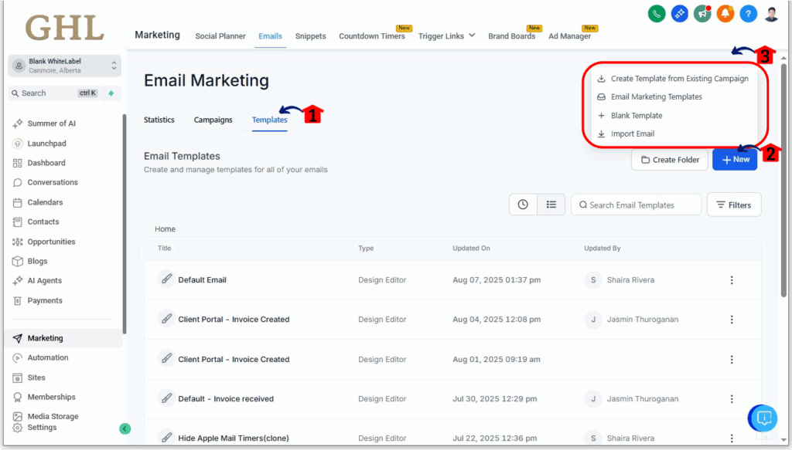Open Sites from the sidebar
Screen dimensions: 792x450
[36, 377]
